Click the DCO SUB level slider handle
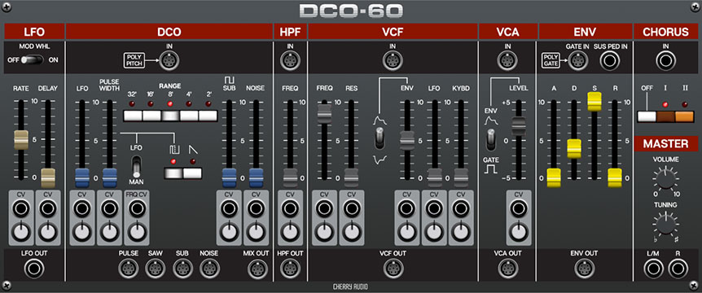This screenshot has height=293, width=702. pyautogui.click(x=229, y=178)
